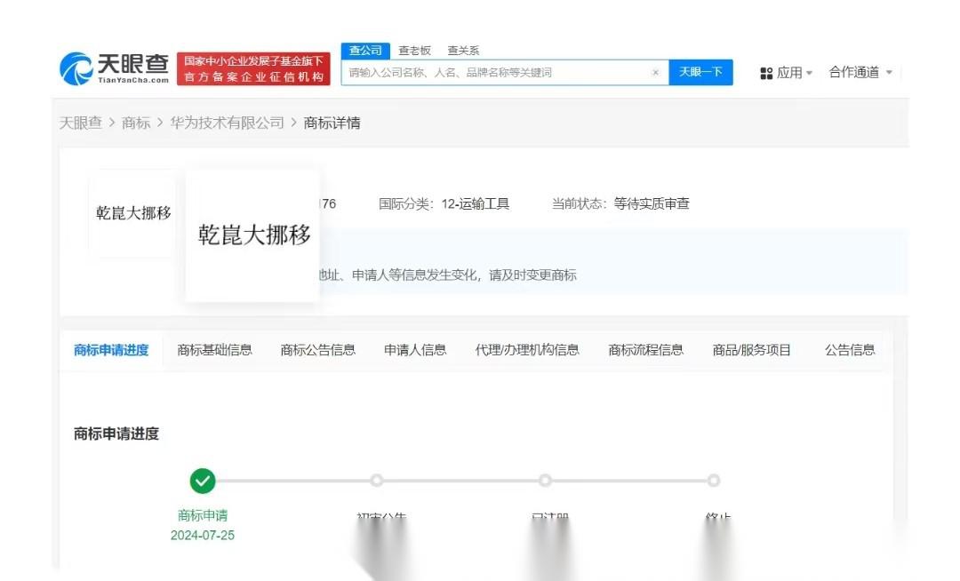
Task: Click the green checkmark on 商标申请 step
Action: (x=203, y=481)
